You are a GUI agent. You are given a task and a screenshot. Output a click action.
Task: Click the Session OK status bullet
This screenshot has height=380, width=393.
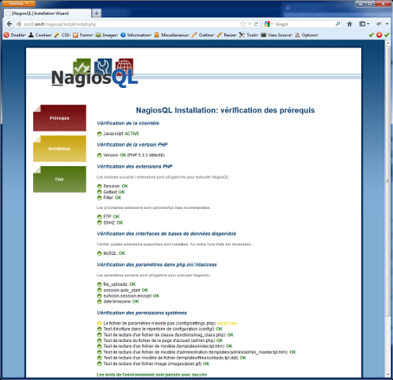coord(99,186)
